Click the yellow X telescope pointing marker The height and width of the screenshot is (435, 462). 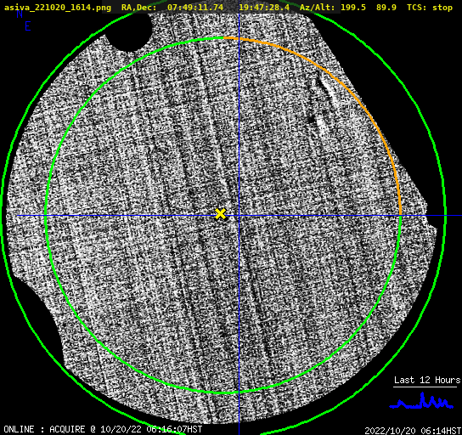221,214
